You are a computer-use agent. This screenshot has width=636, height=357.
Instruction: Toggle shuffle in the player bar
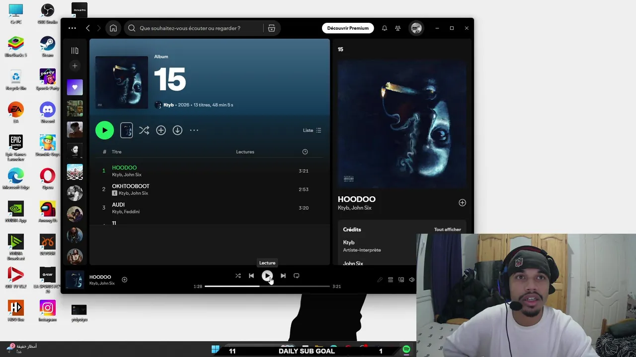coord(238,276)
